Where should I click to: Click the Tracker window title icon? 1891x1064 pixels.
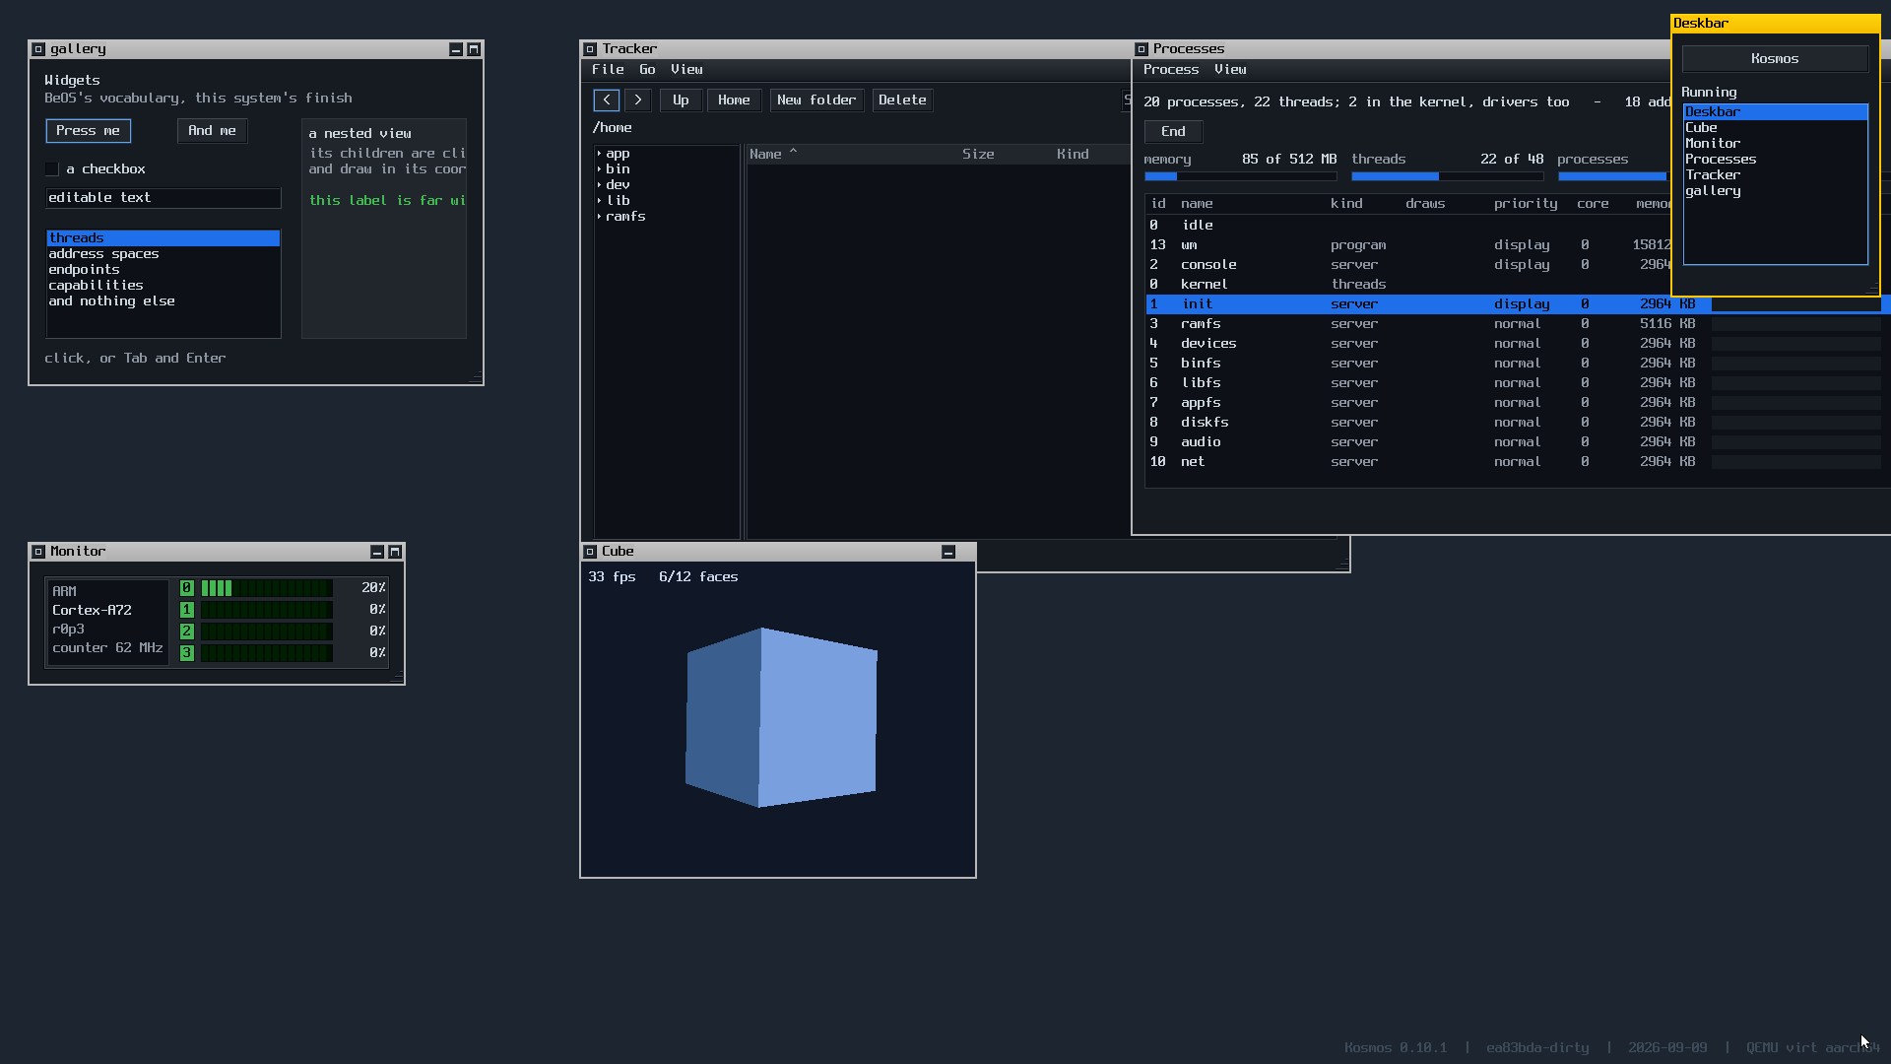590,49
